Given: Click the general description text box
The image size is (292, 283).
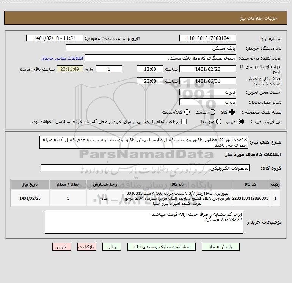Looking at the screenshot, I should pos(144,142).
